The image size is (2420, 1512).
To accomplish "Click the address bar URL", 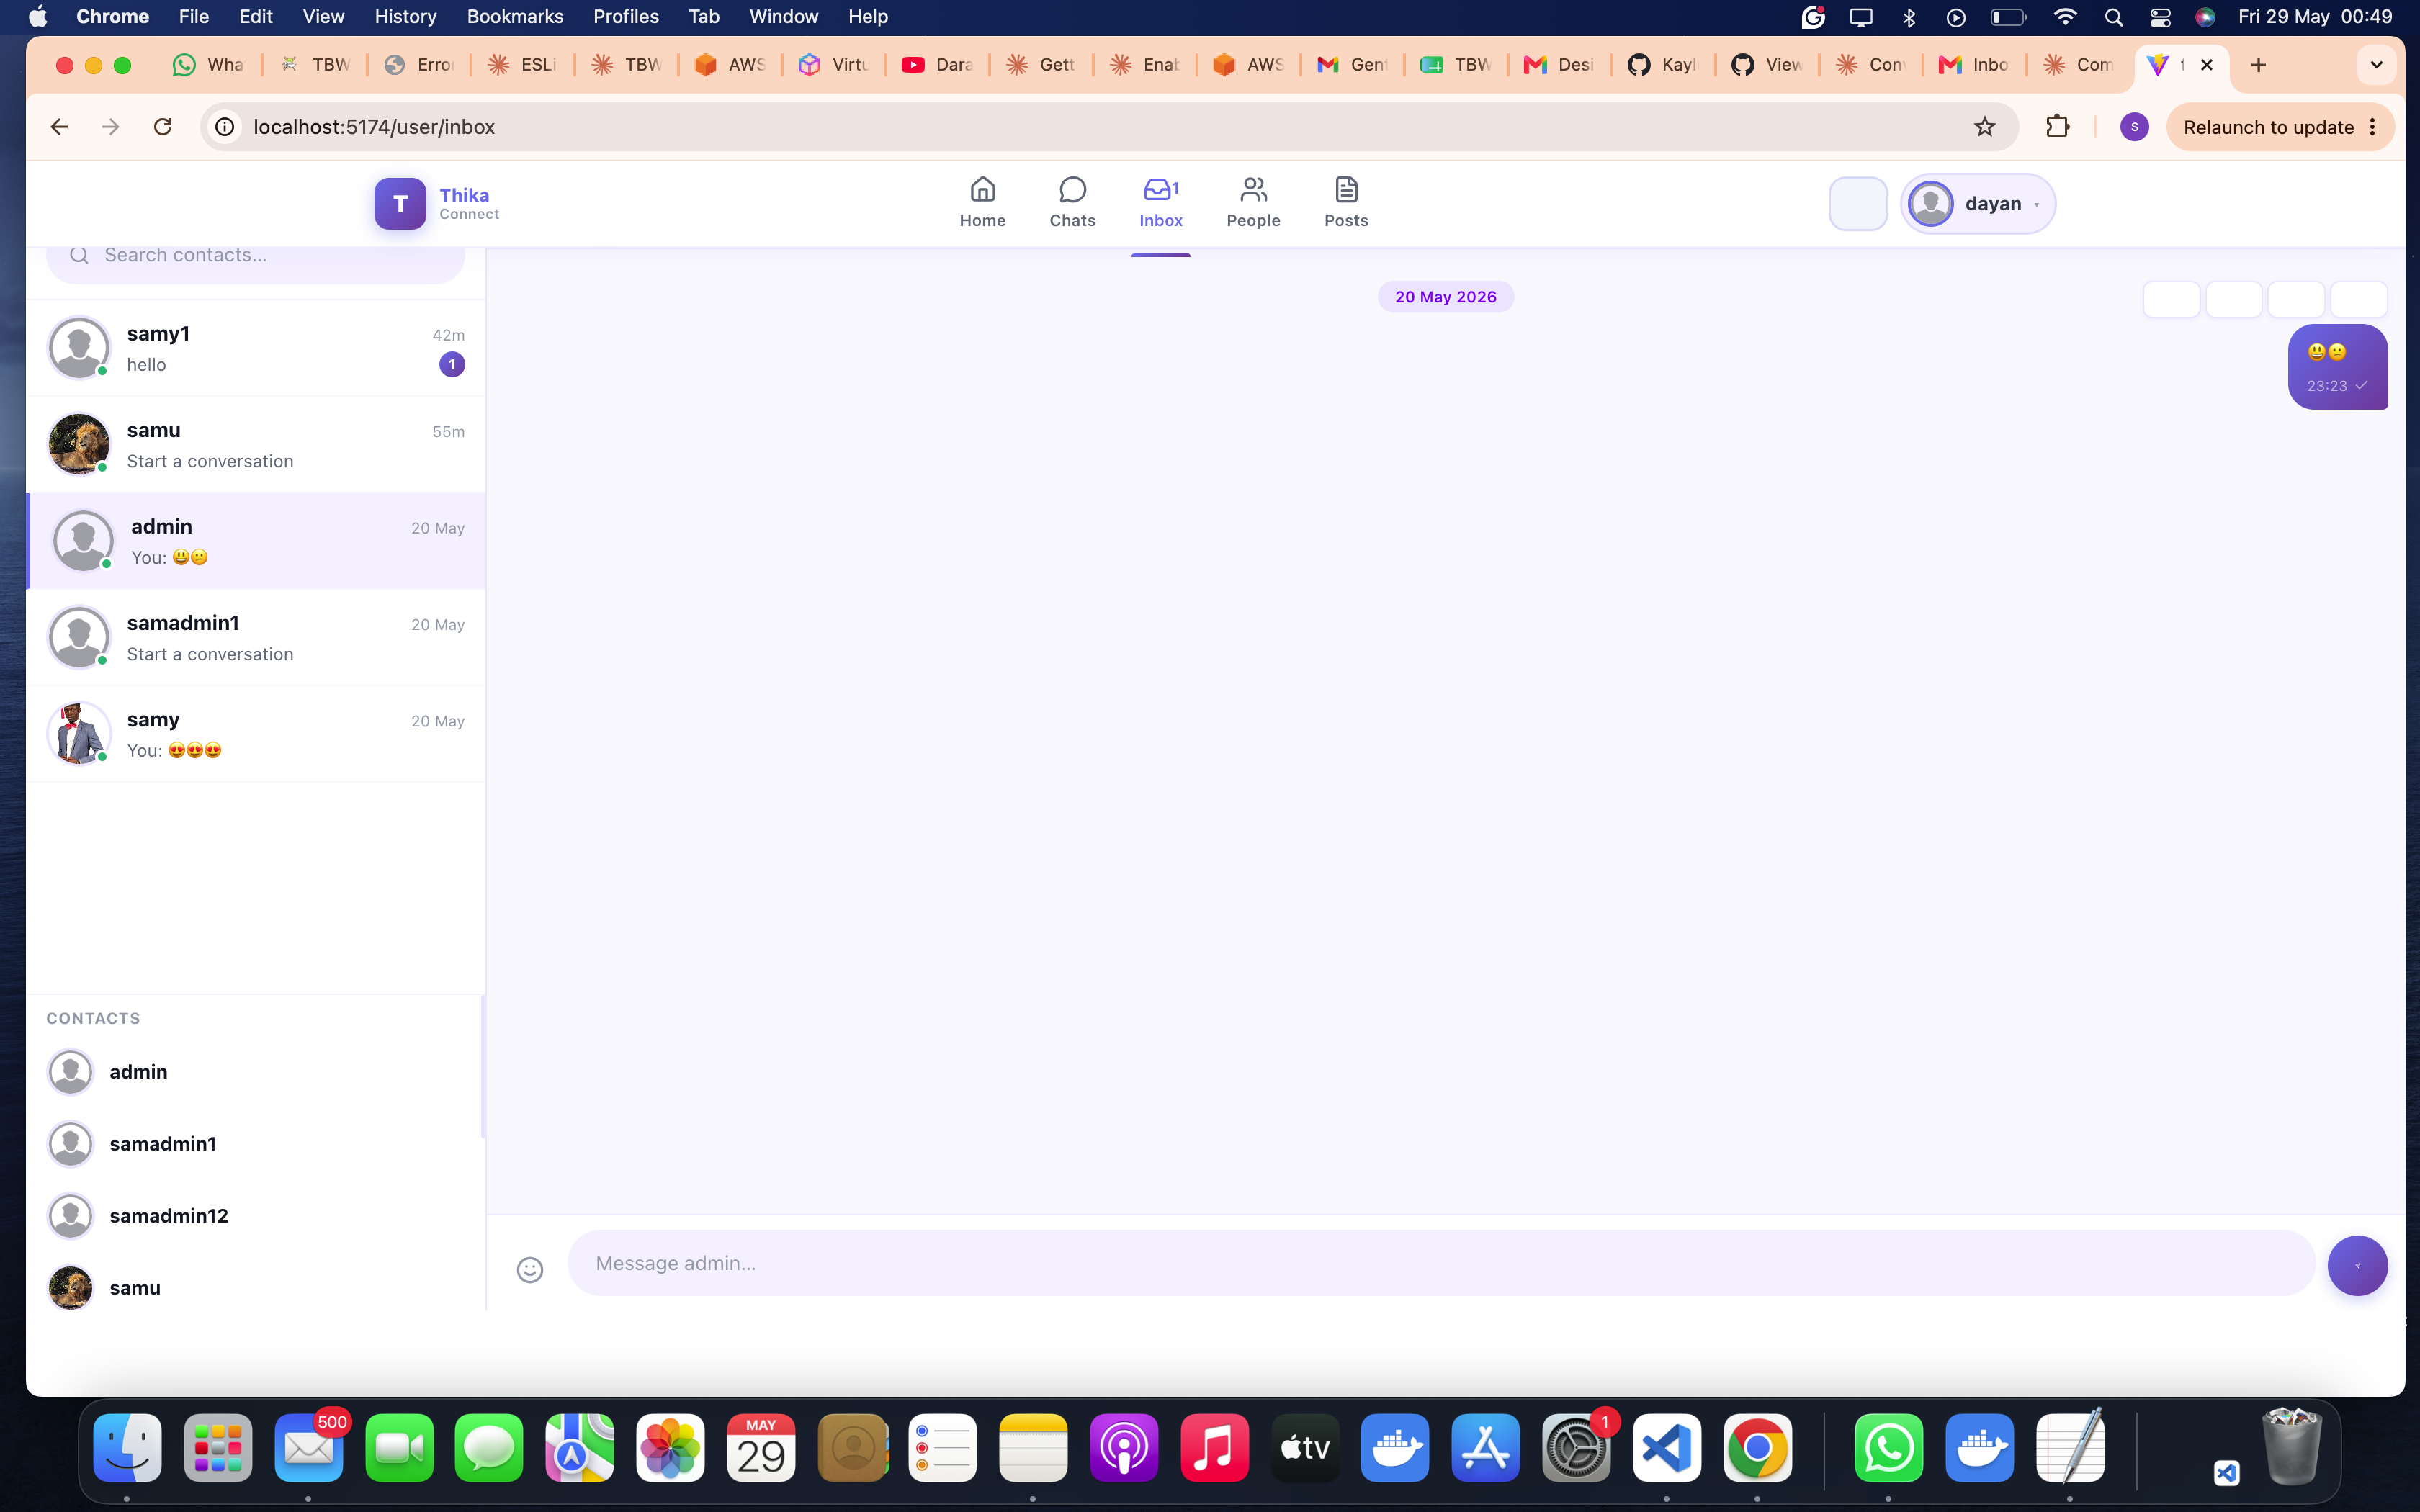I will pyautogui.click(x=374, y=127).
